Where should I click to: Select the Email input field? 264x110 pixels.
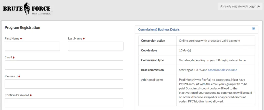[x=64, y=65]
